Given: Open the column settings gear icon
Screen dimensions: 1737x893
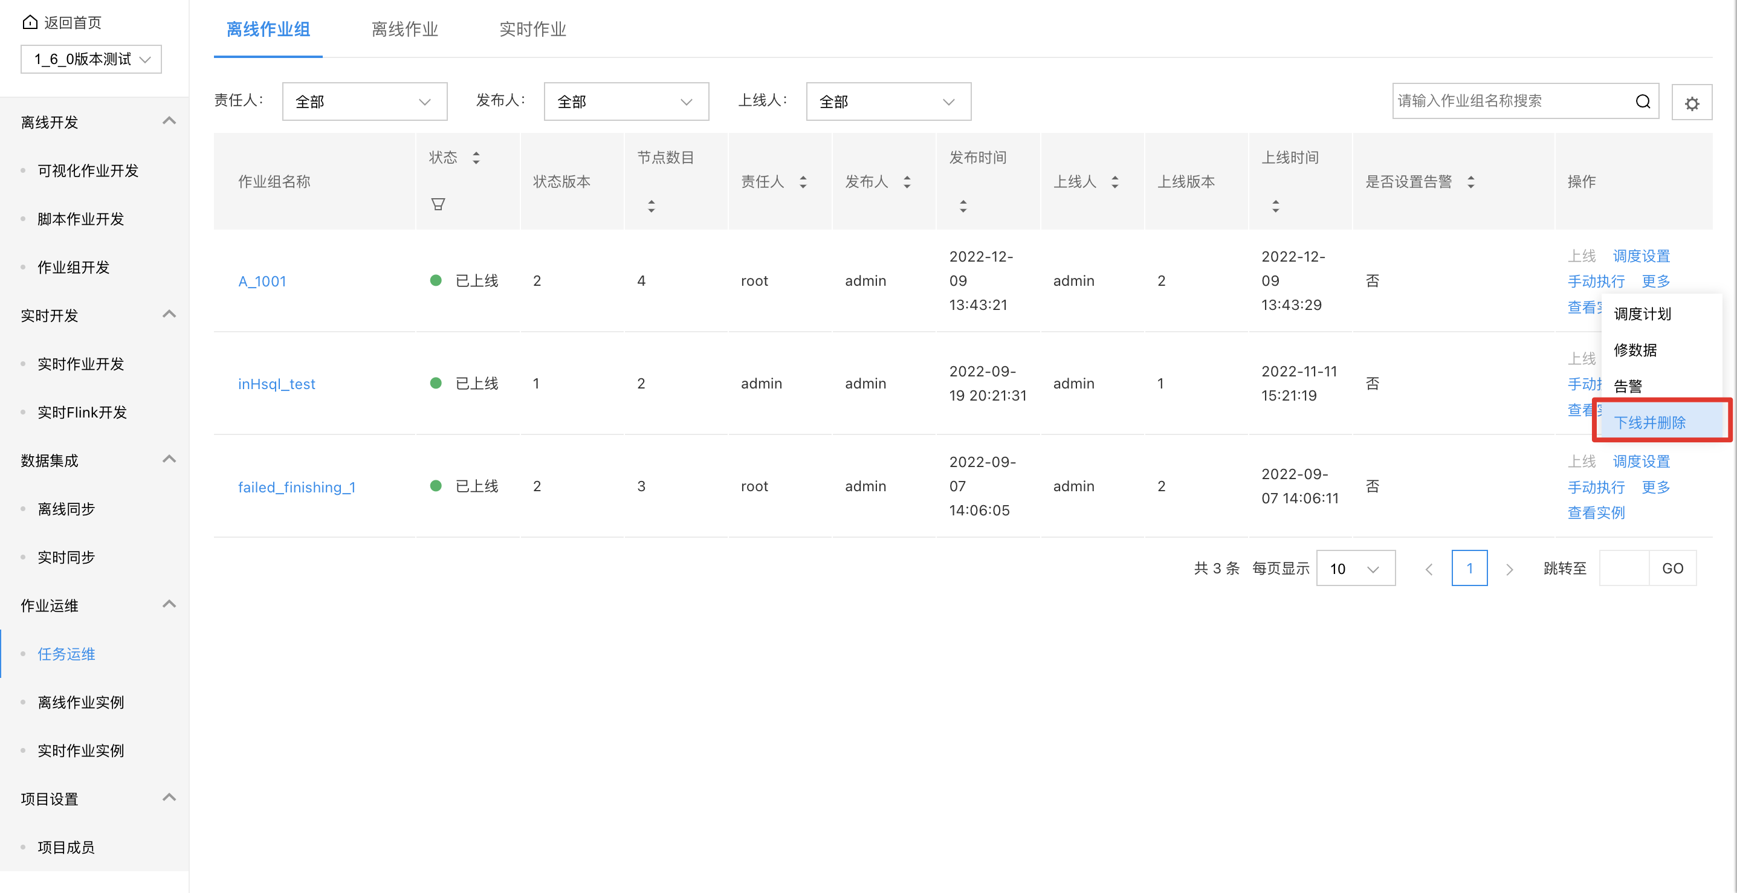Looking at the screenshot, I should pos(1692,103).
